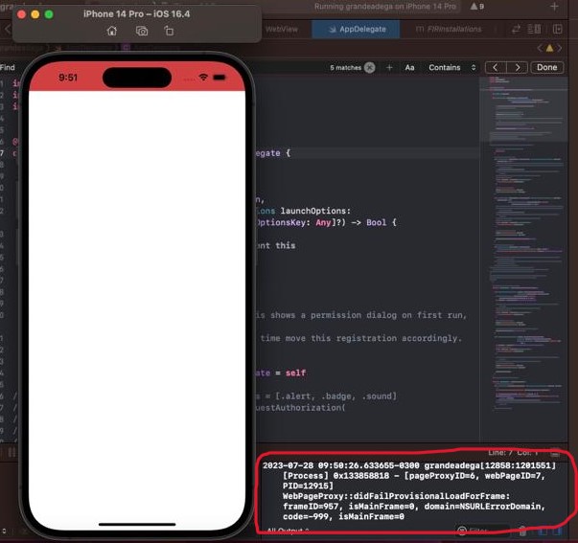Go to previous find match arrow

[496, 68]
